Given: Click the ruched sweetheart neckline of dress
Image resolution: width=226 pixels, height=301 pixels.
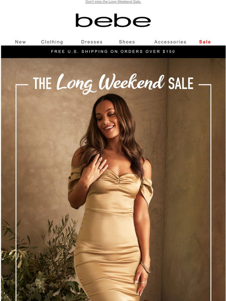Looking at the screenshot, I should [119, 180].
